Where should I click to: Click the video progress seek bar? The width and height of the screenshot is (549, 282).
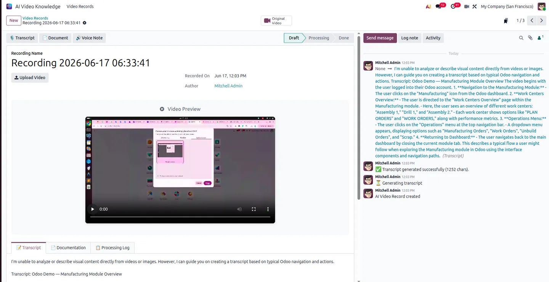point(180,217)
